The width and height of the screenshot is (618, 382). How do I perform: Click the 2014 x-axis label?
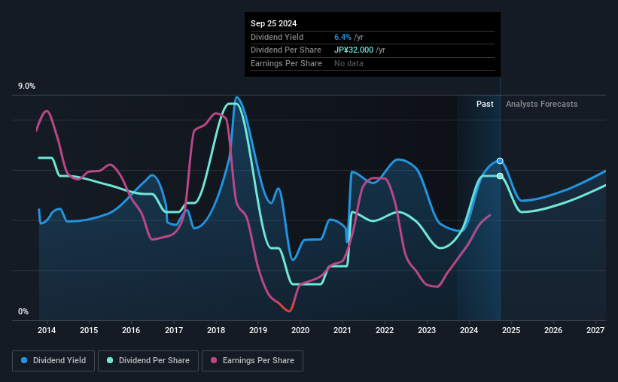pos(47,330)
